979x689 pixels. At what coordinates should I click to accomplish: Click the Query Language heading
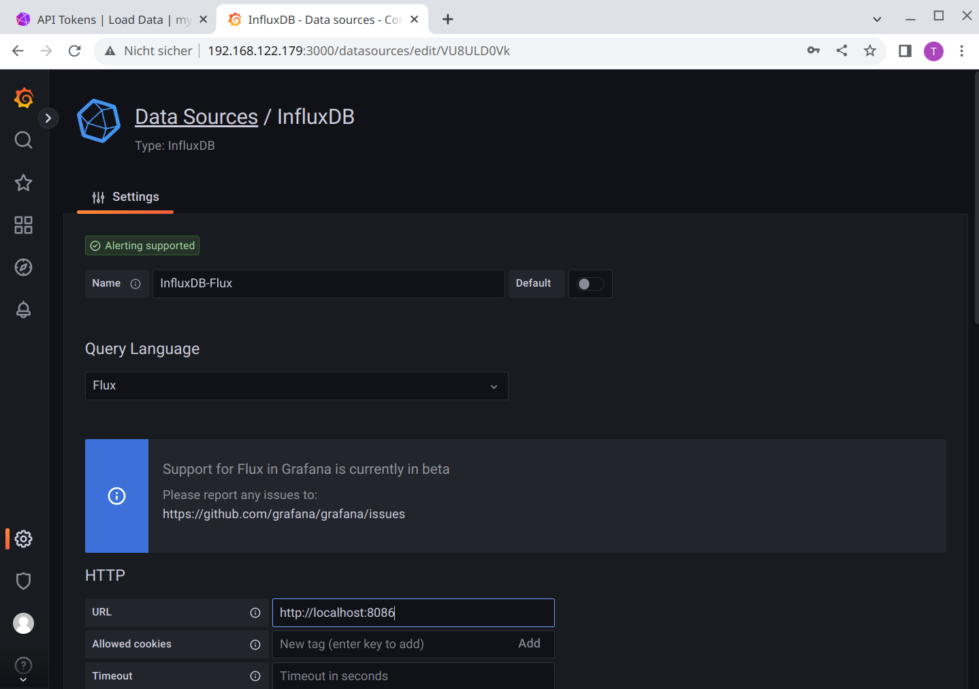click(x=142, y=349)
